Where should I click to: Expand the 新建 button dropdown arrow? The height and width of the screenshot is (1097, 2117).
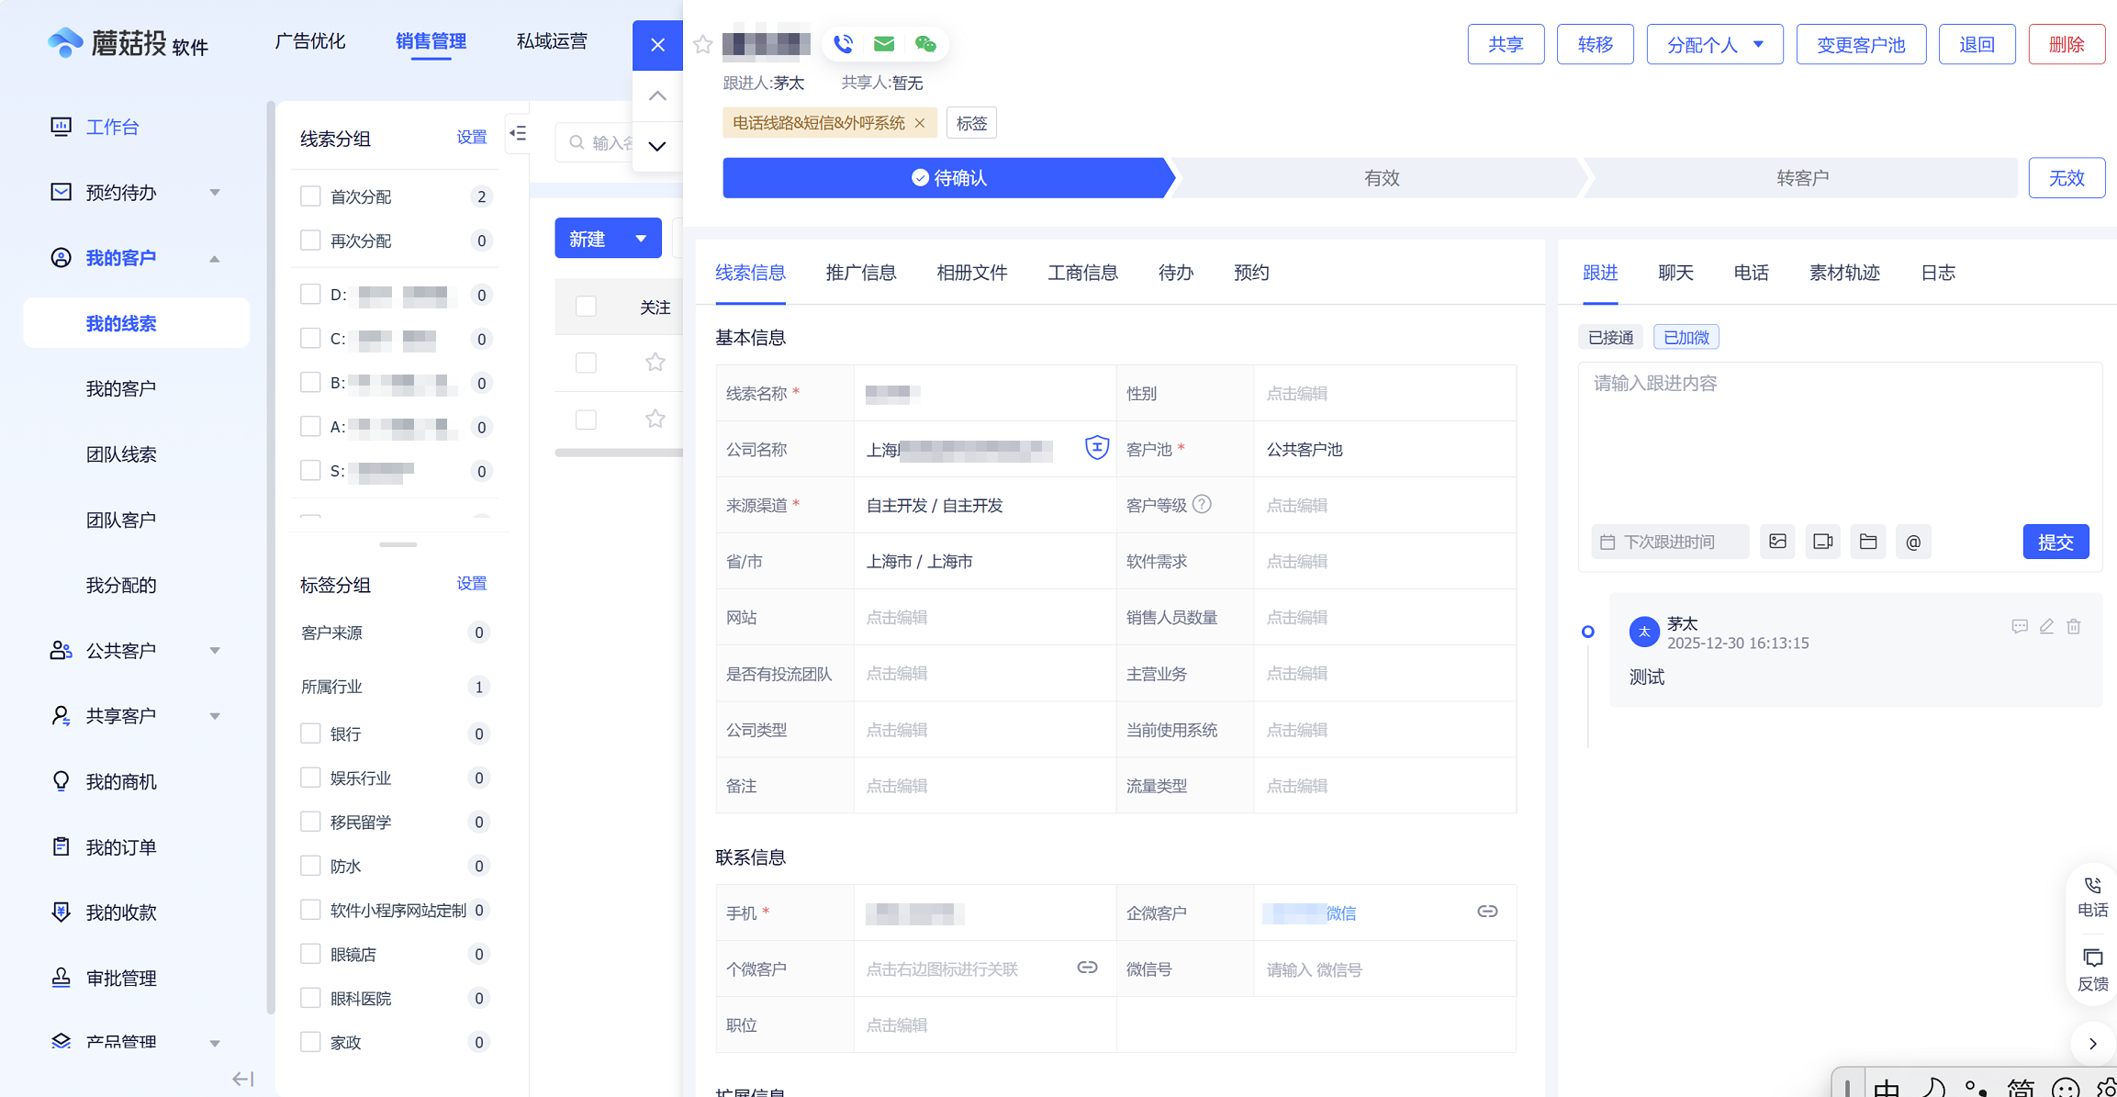[641, 239]
